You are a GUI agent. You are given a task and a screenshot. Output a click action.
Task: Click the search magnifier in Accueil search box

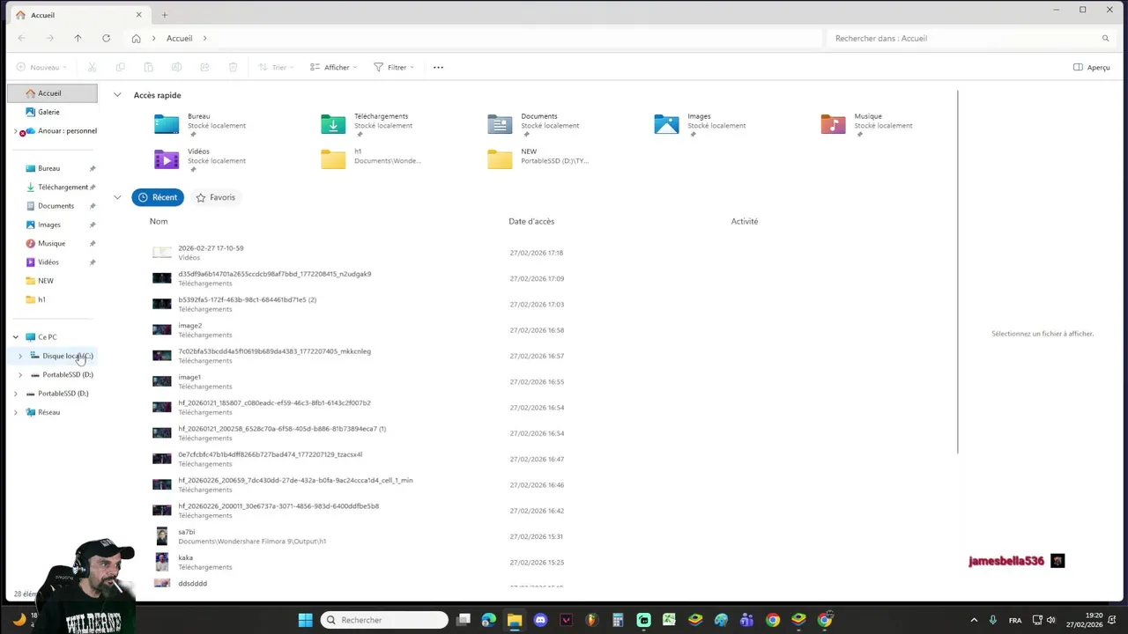coord(1105,38)
